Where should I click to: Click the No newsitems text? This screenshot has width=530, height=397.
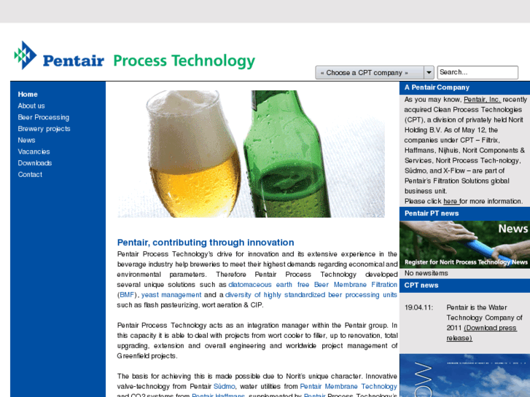[x=426, y=273]
